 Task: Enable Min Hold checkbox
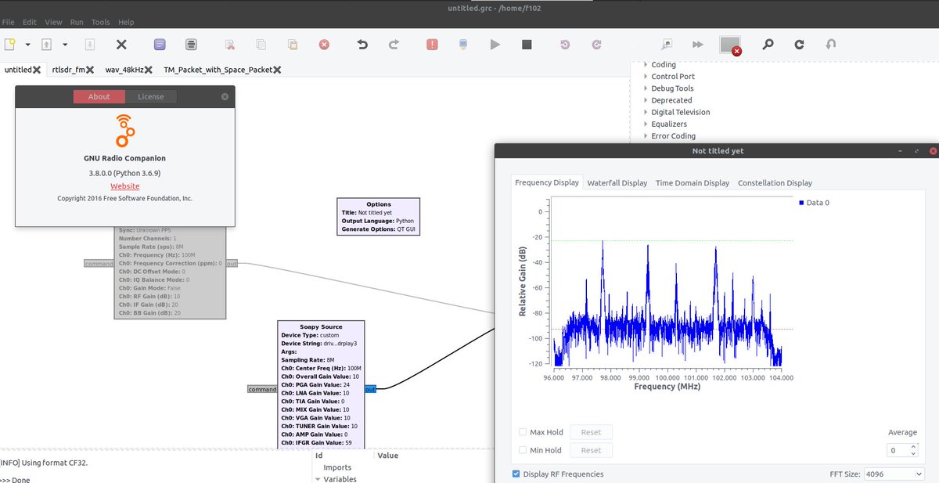point(523,450)
